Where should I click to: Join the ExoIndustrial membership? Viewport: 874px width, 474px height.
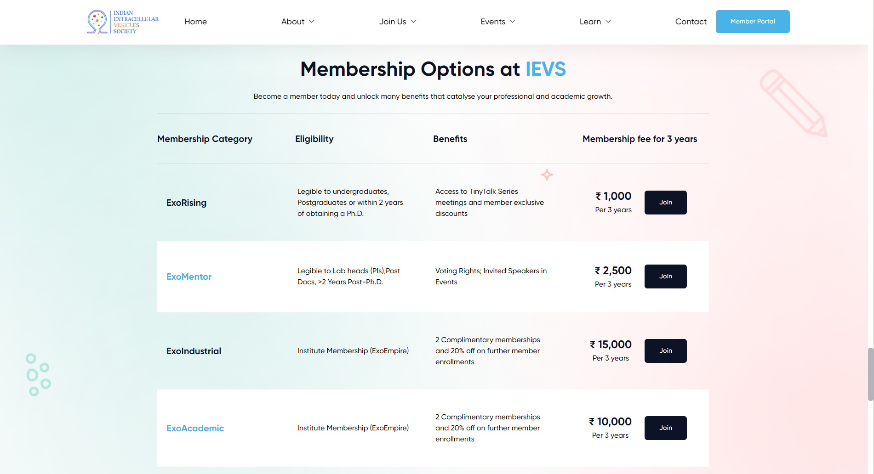pos(665,351)
